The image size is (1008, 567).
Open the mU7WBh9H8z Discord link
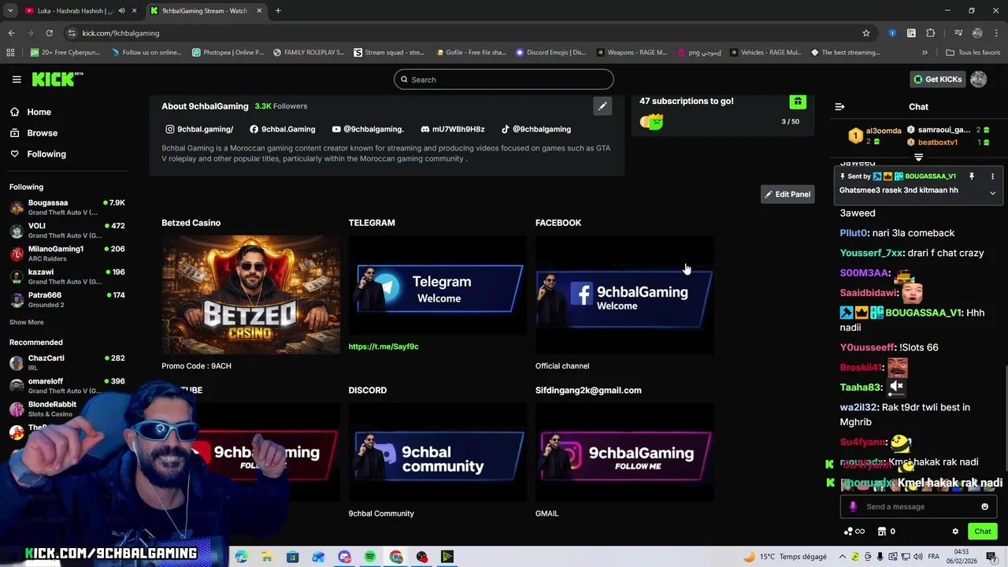coord(453,129)
